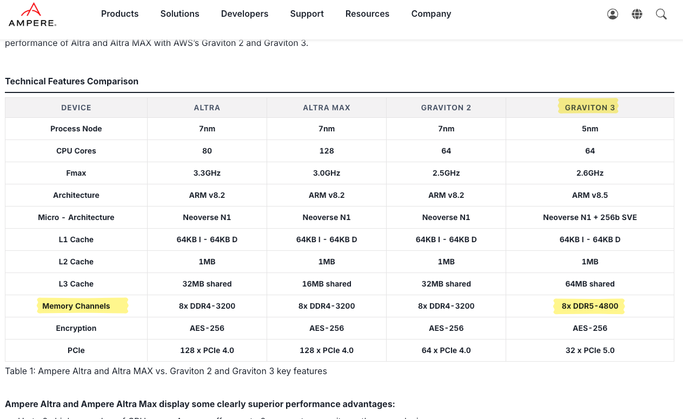Open the globe language selector
Screen dimensions: 683x419
pos(637,14)
